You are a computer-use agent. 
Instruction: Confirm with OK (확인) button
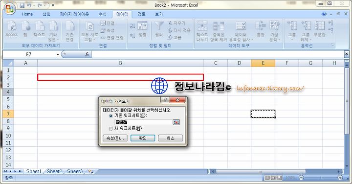pyautogui.click(x=143, y=138)
